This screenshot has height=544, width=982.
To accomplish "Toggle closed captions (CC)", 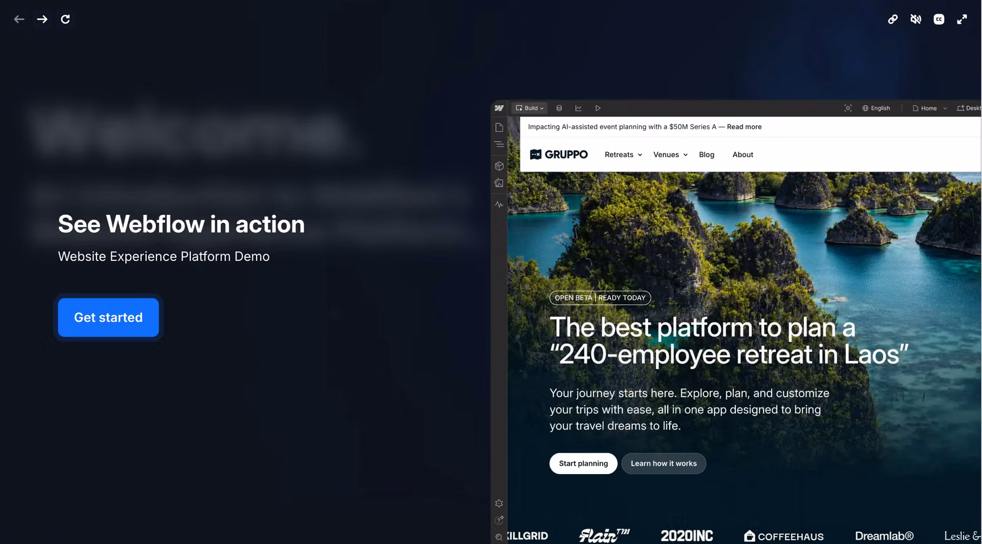I will [938, 19].
